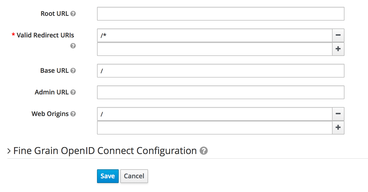Focus the empty Web Origins input field

[215, 128]
